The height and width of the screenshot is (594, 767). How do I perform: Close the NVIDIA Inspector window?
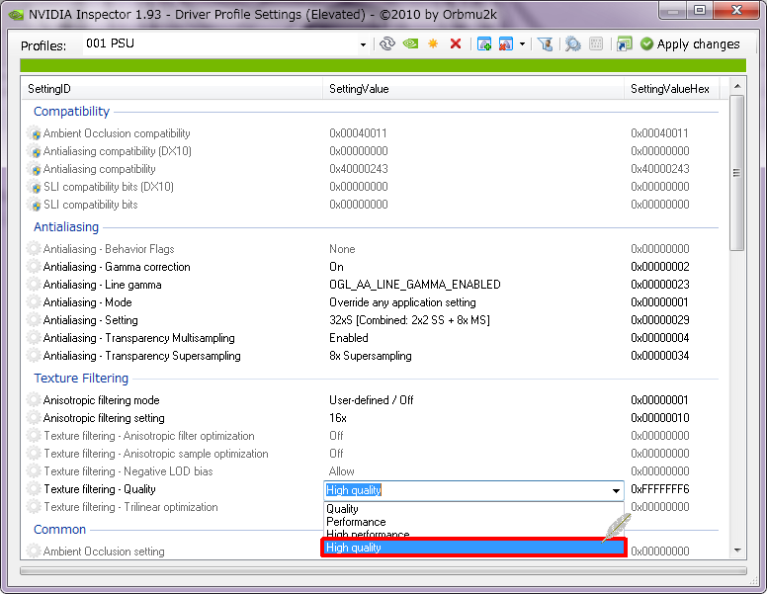(x=736, y=11)
